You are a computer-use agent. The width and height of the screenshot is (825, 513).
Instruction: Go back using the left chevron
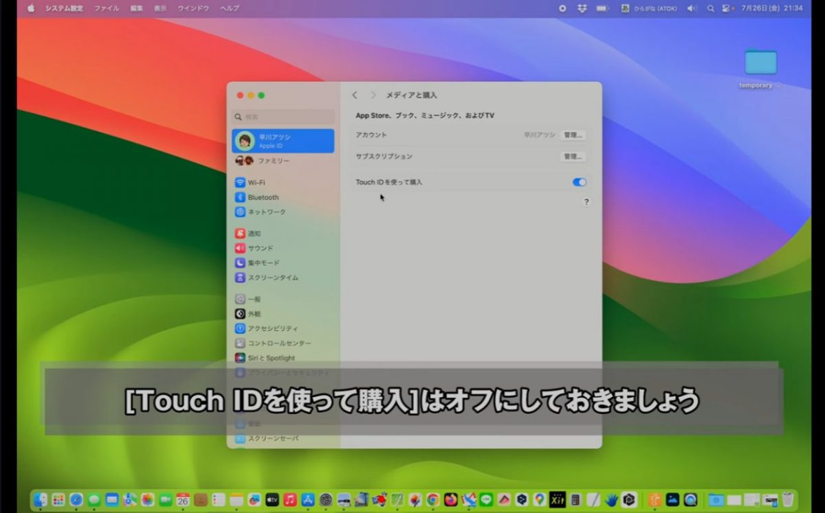pyautogui.click(x=355, y=95)
